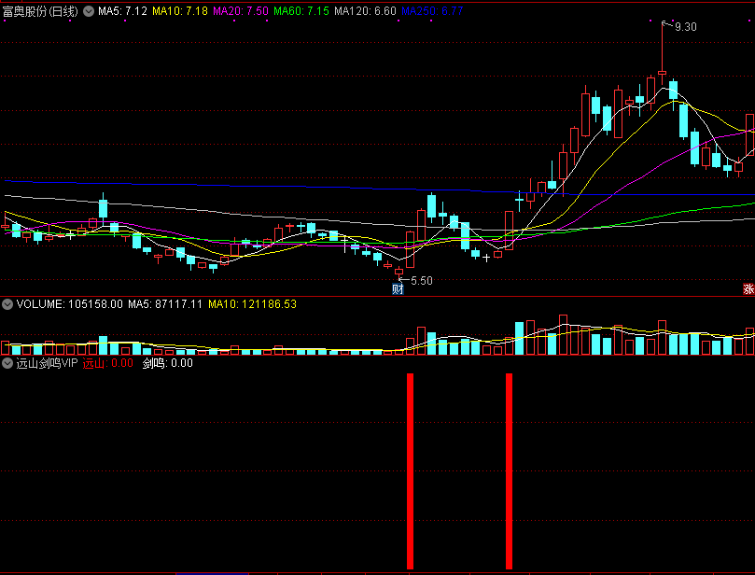Screen dimensions: 755x575
Task: Click the 财 financial marker icon
Action: (398, 289)
